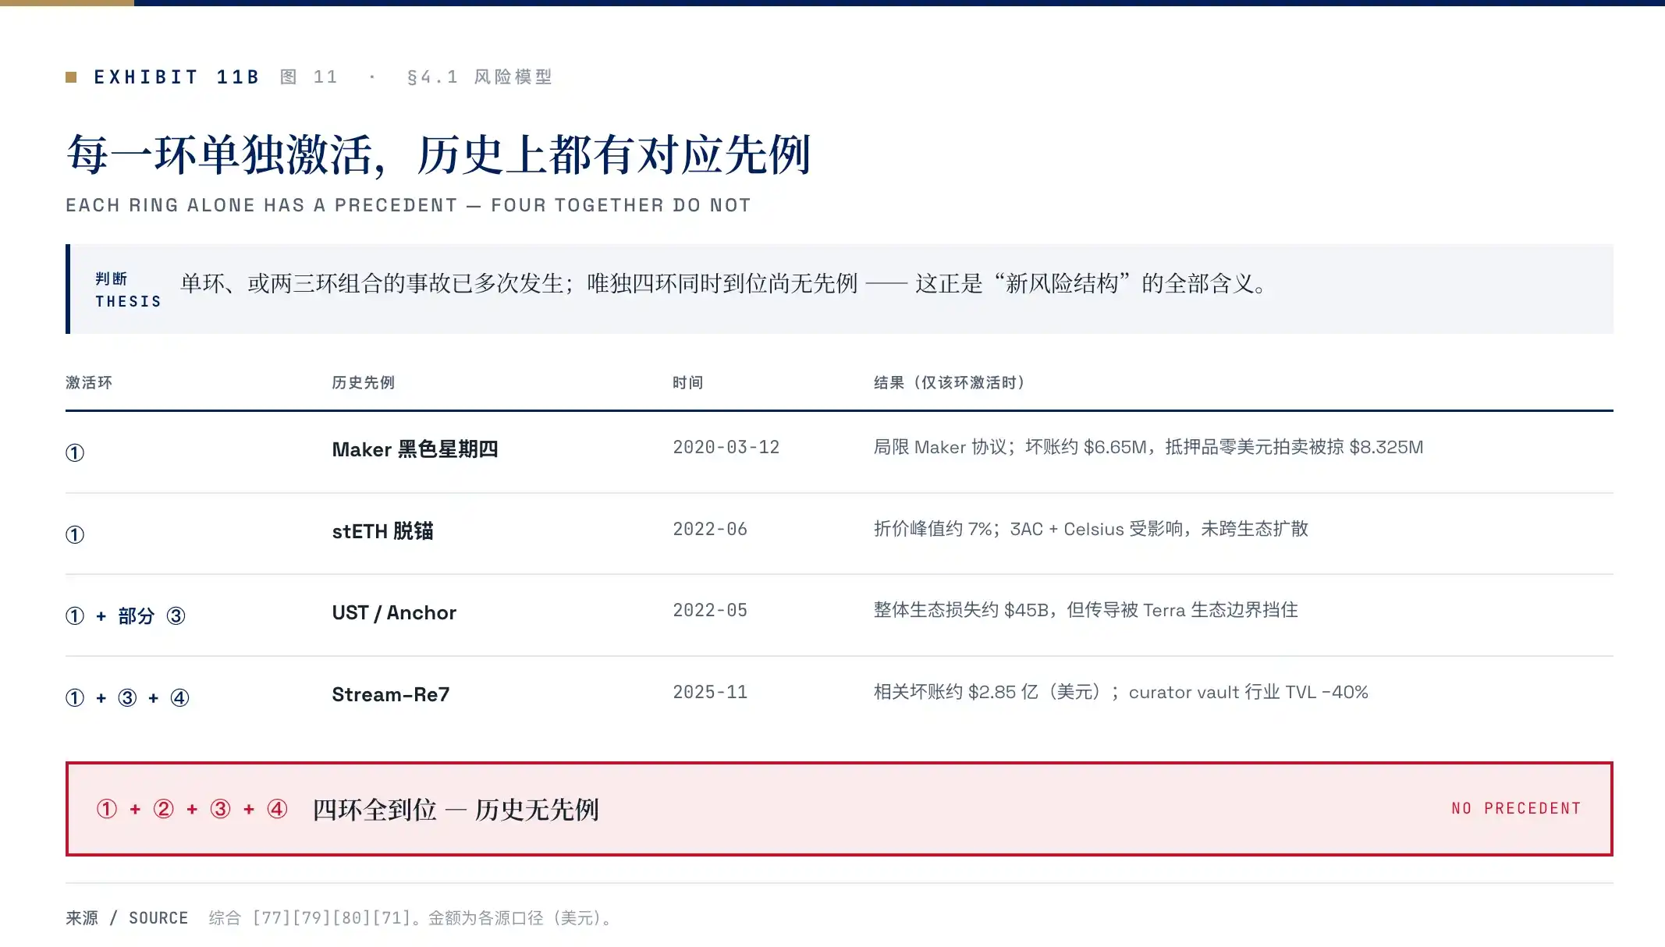Click the "§4.1 风险模型" section reference

tap(480, 77)
